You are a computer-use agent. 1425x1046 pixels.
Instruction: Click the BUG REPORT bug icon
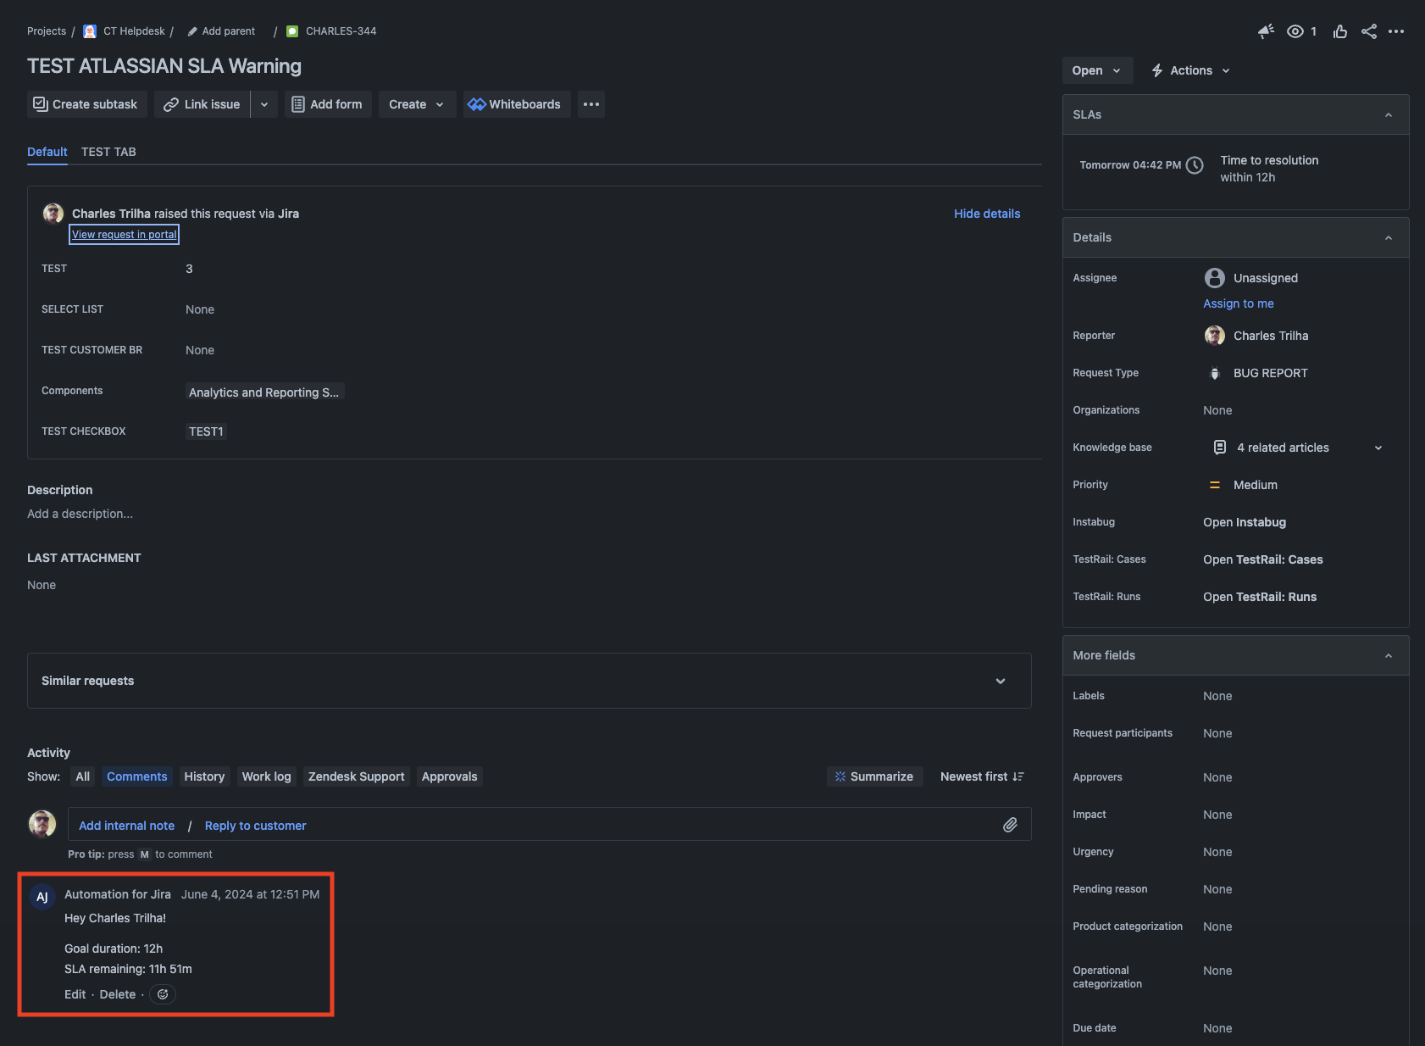(x=1215, y=373)
